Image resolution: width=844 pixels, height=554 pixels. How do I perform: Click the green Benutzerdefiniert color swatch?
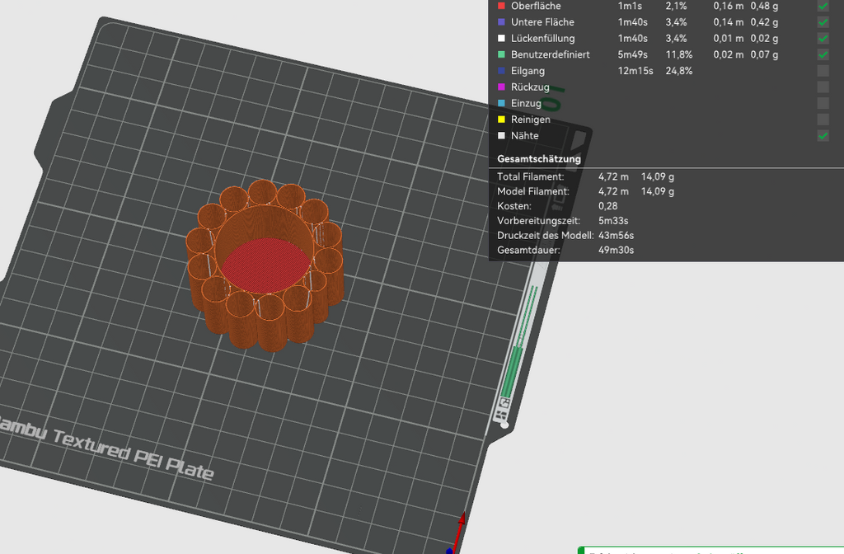tap(502, 54)
